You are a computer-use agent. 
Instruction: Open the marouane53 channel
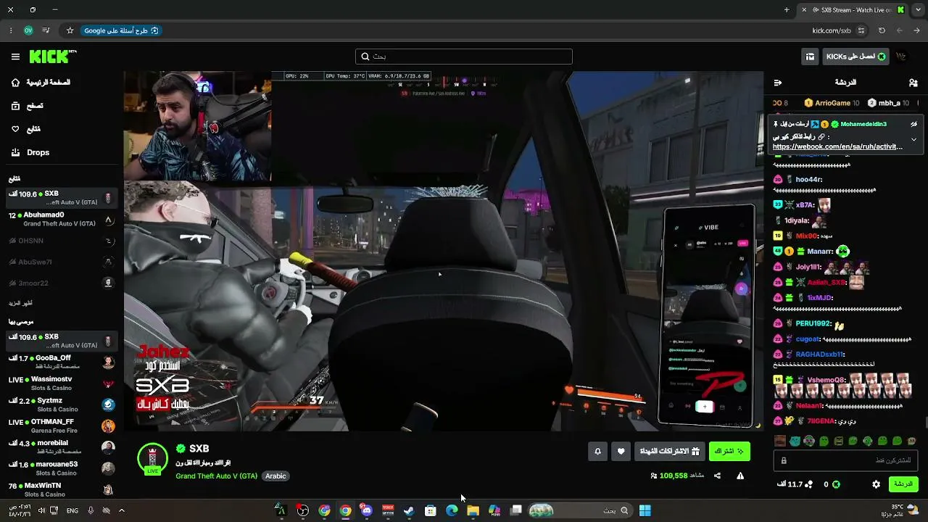(x=61, y=468)
